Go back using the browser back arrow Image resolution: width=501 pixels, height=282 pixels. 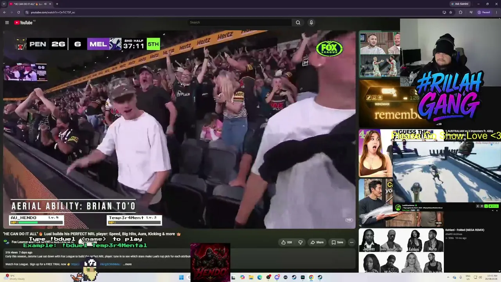tap(4, 12)
